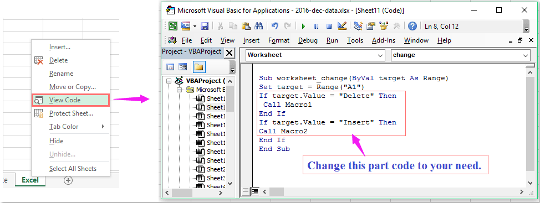Click the Copy icon in VBA toolbar
The height and width of the screenshot is (203, 540).
pyautogui.click(x=233, y=26)
